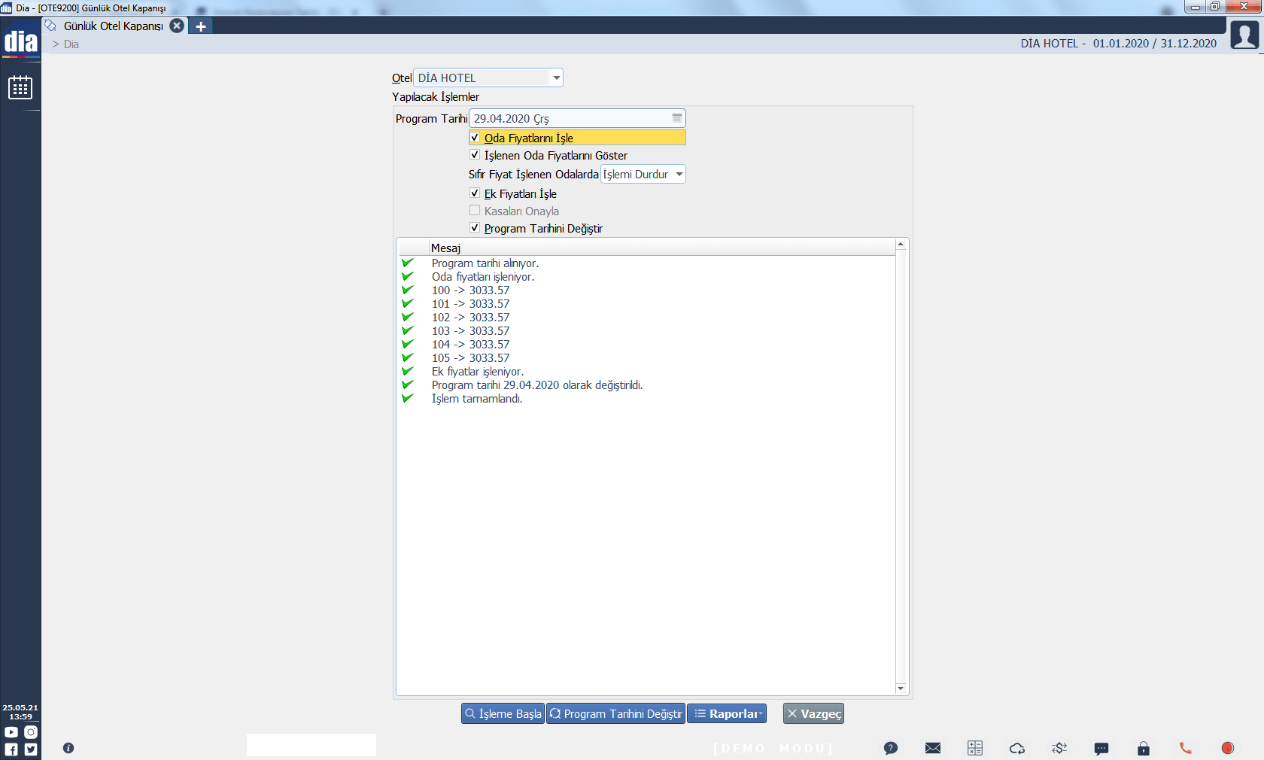Viewport: 1264px width, 760px height.
Task: Expand the İşlemi Durdur dropdown
Action: pos(679,174)
